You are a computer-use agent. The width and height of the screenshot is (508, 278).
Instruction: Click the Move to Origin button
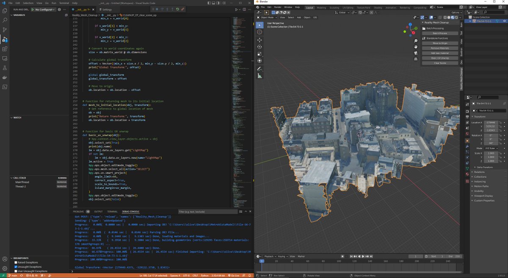[440, 43]
